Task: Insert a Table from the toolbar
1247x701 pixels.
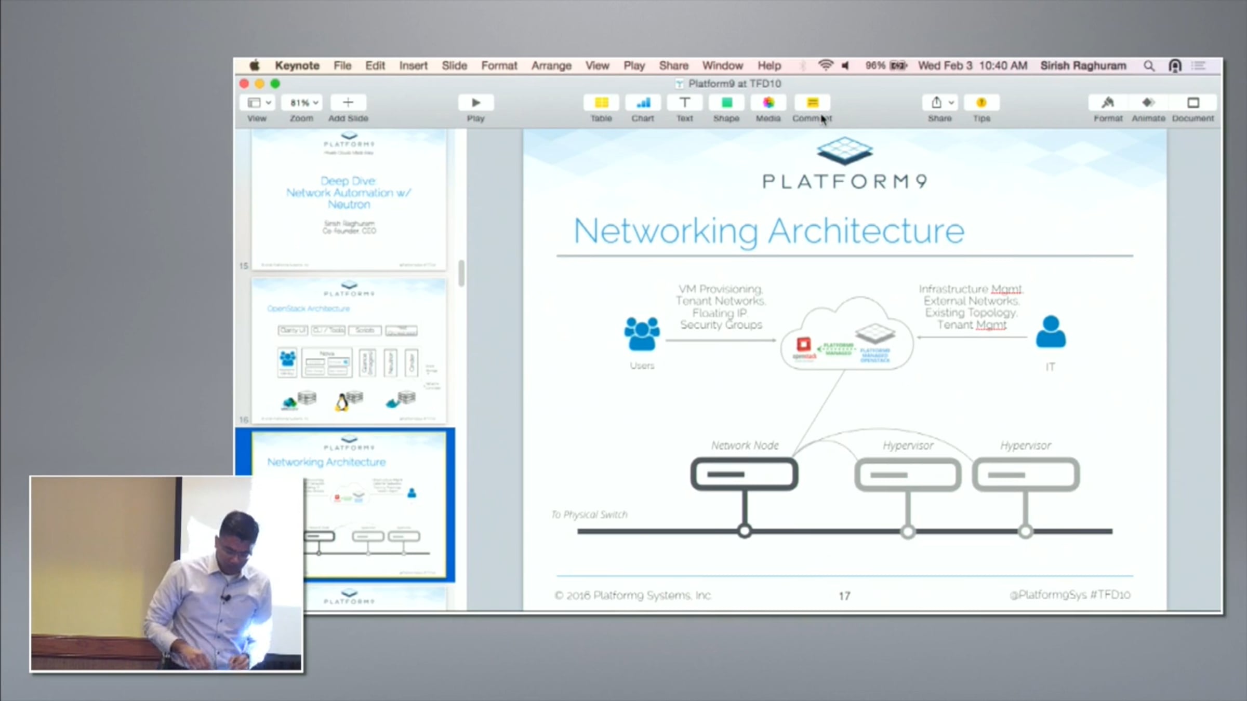Action: point(601,103)
